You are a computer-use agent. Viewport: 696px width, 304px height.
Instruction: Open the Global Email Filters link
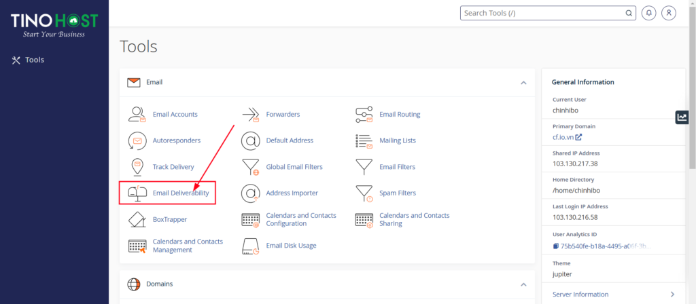294,167
